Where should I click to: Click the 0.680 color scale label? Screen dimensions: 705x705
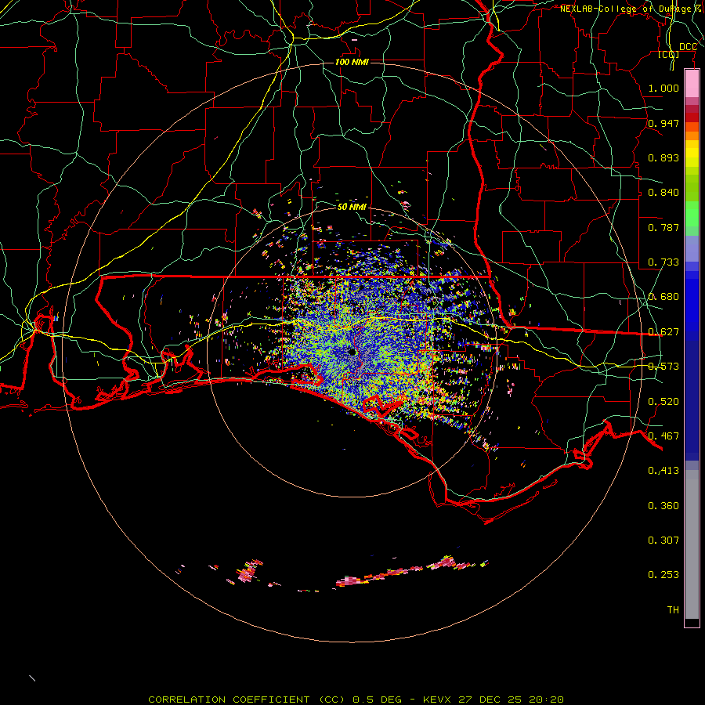pos(663,296)
